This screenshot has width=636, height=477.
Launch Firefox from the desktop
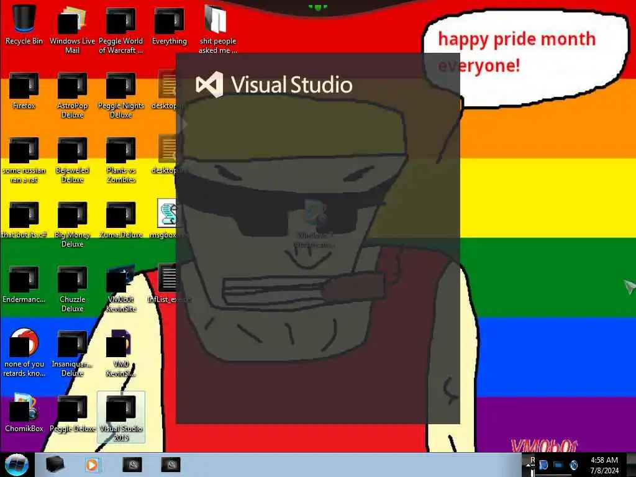coord(24,91)
